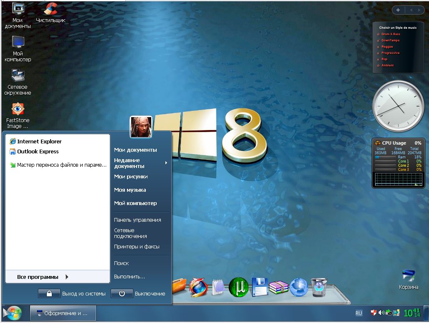Expand the Недавние документы submenu arrow

166,163
